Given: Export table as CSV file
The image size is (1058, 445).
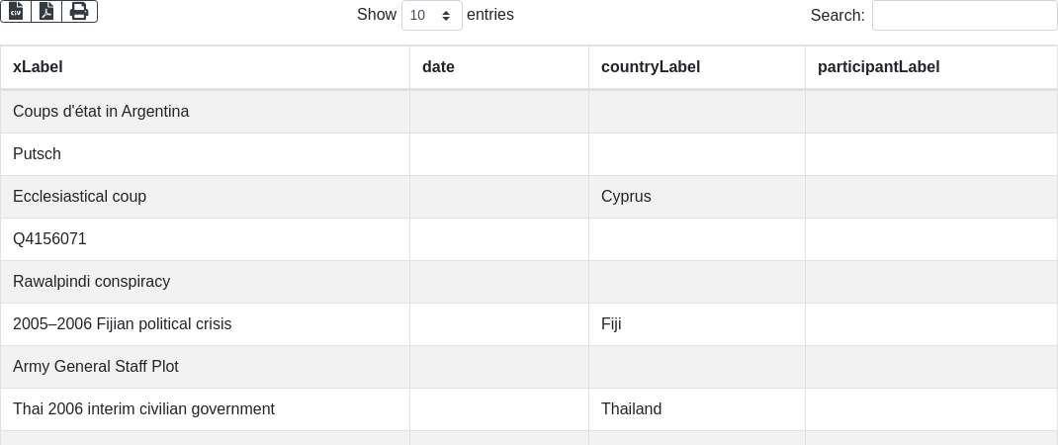Looking at the screenshot, I should pos(16,11).
